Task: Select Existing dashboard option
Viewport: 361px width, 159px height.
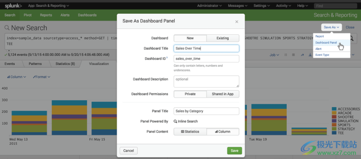Action: (223, 38)
